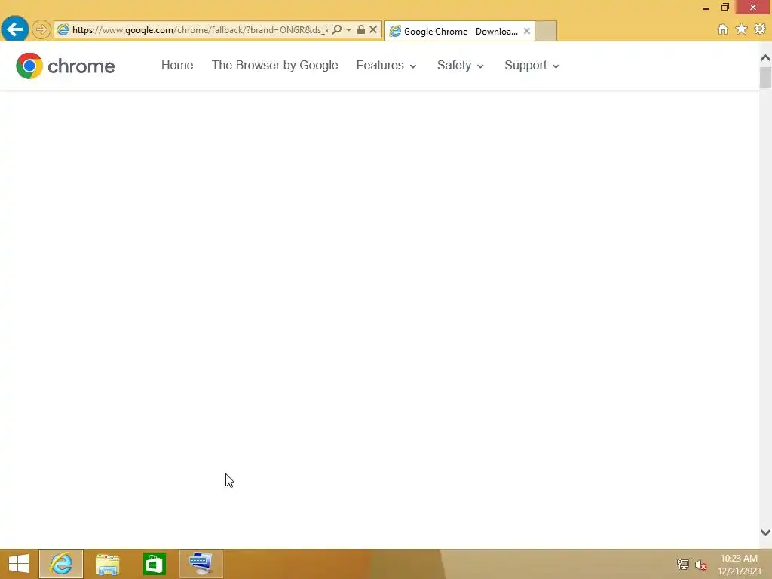Select the Google Chrome - Download tab
The image size is (772, 579).
coord(459,31)
